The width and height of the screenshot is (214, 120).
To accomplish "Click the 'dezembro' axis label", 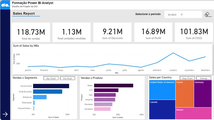I will click(205, 70).
